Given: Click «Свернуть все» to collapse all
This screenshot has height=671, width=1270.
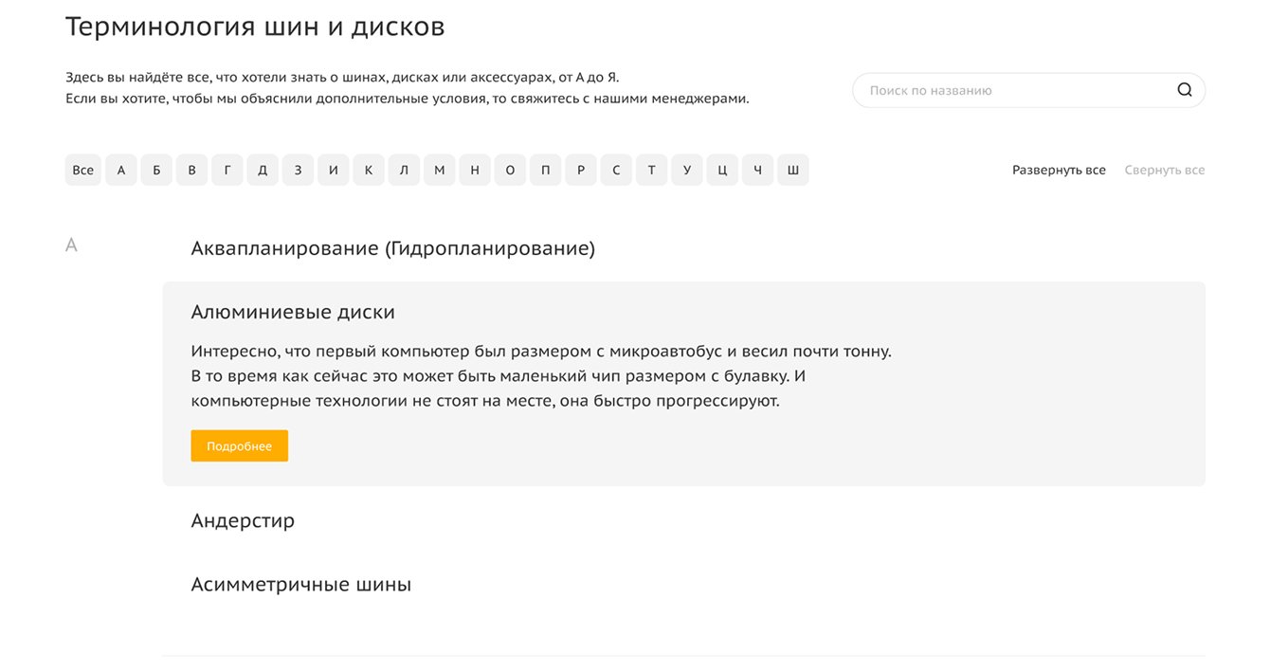Looking at the screenshot, I should (1165, 171).
